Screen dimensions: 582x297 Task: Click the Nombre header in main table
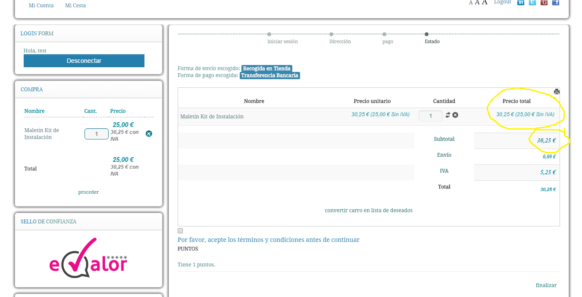pyautogui.click(x=254, y=101)
